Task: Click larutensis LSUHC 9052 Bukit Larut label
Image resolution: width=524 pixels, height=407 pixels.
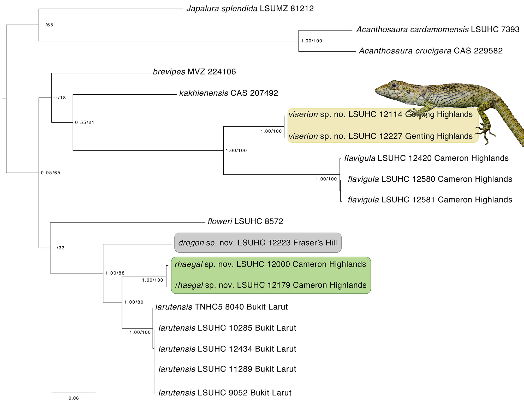Action: pos(225,393)
